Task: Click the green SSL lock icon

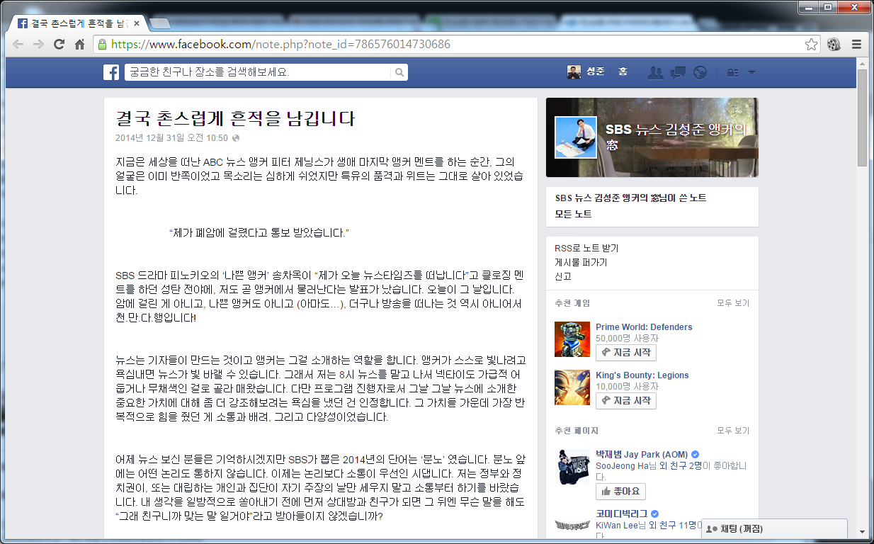Action: [x=103, y=44]
